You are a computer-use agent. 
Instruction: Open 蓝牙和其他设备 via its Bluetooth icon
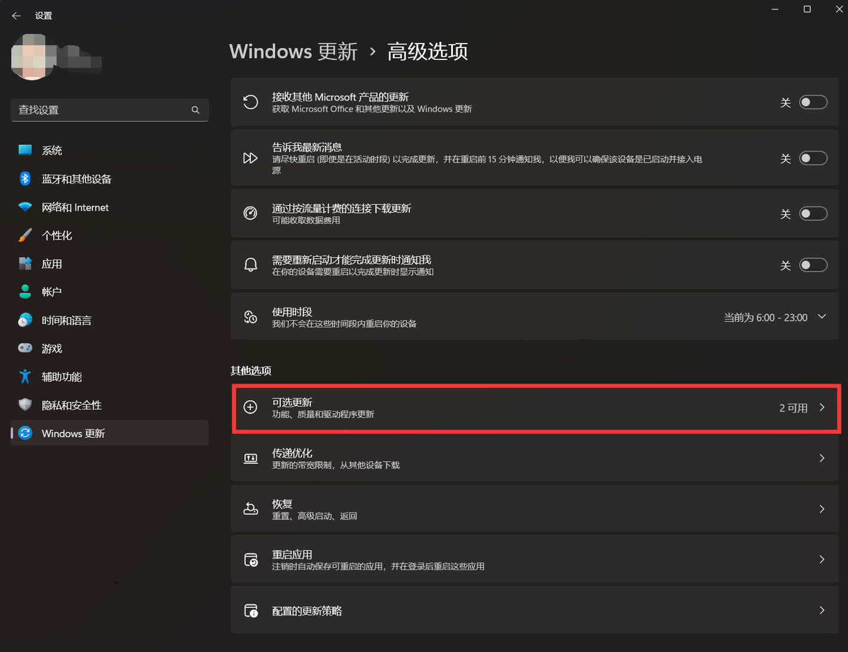pos(25,179)
